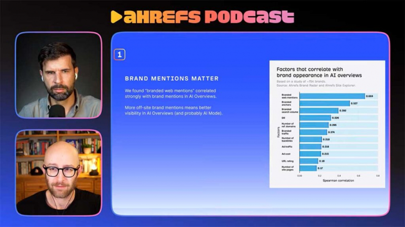Image resolution: width=405 pixels, height=227 pixels.
Task: Click the 'Spearman correlation' axis label
Action: pyautogui.click(x=338, y=180)
